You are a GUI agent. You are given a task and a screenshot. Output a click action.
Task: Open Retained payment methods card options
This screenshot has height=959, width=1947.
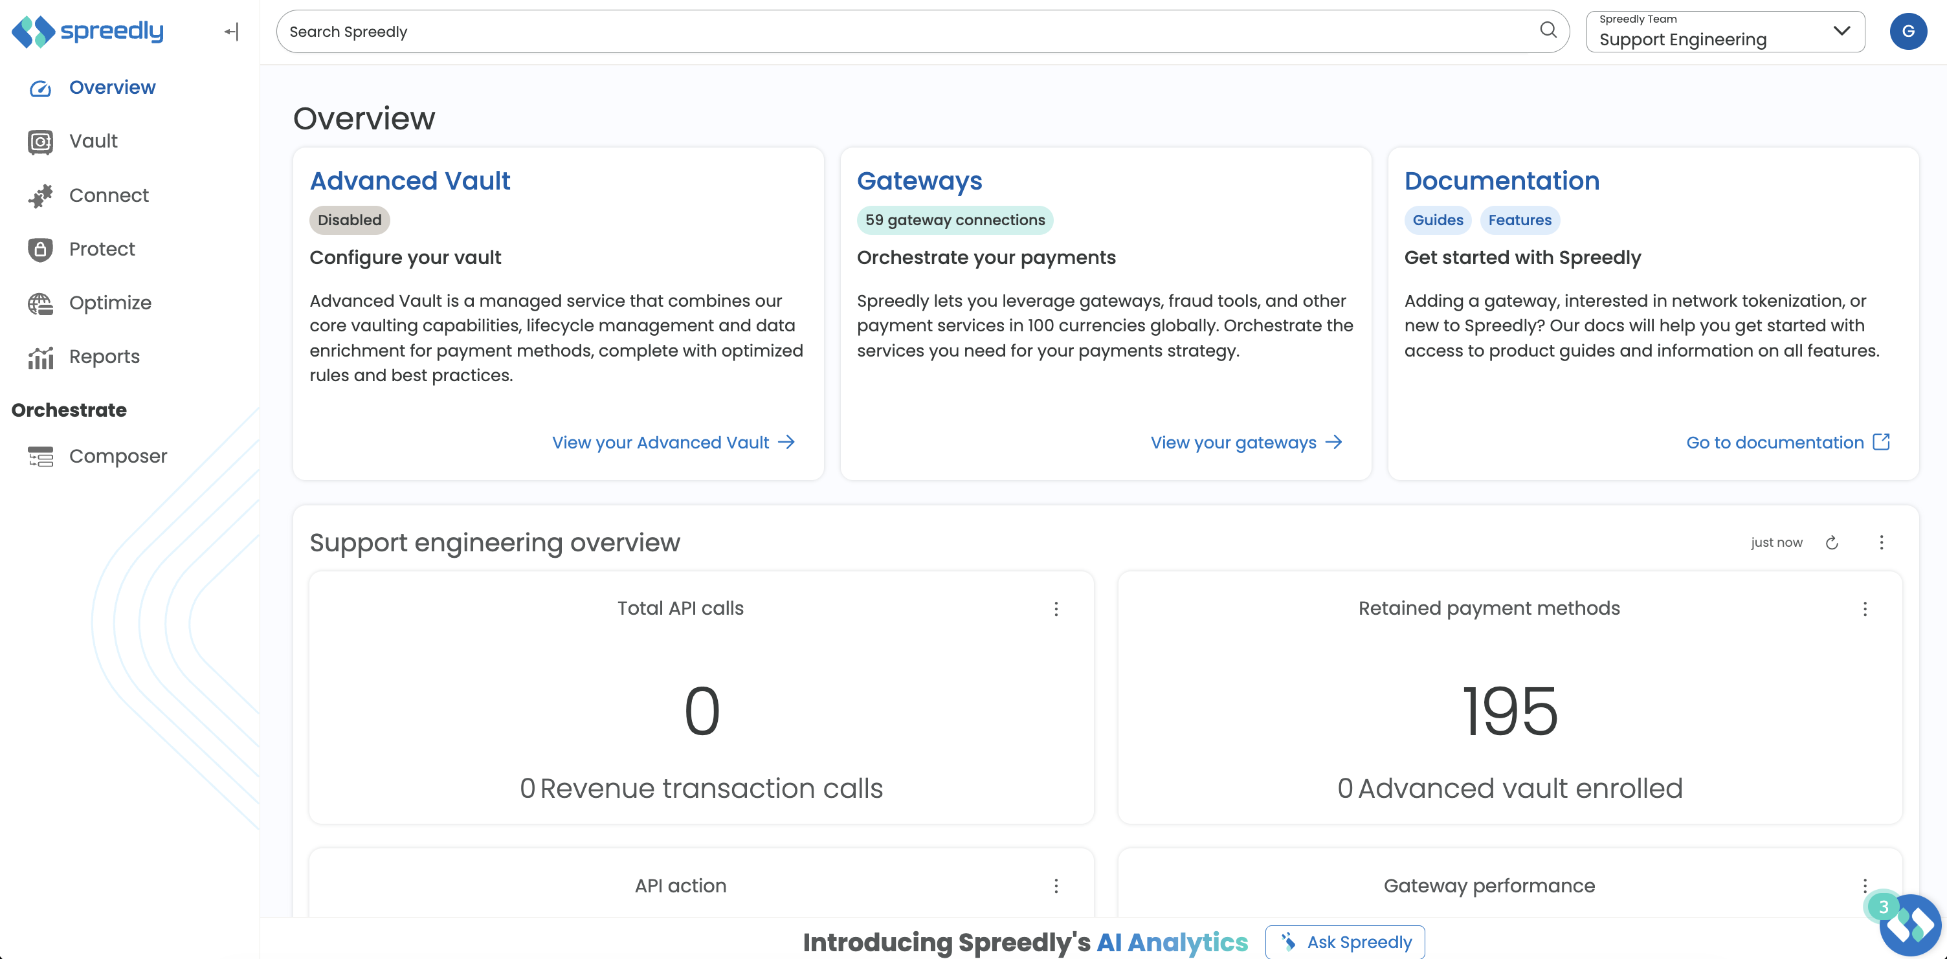tap(1865, 609)
